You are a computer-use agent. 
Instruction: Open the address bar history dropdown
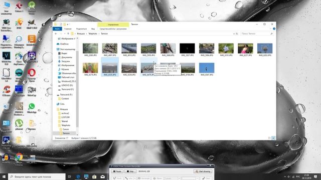click(234, 33)
